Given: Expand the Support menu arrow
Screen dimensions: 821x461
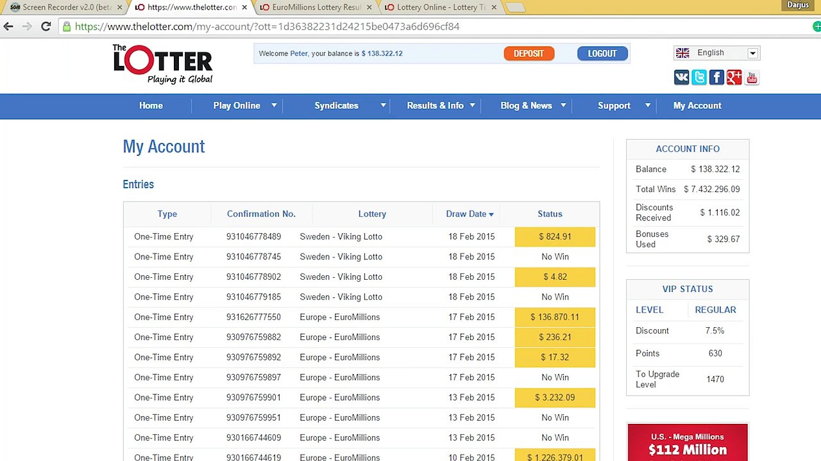Looking at the screenshot, I should [x=648, y=106].
